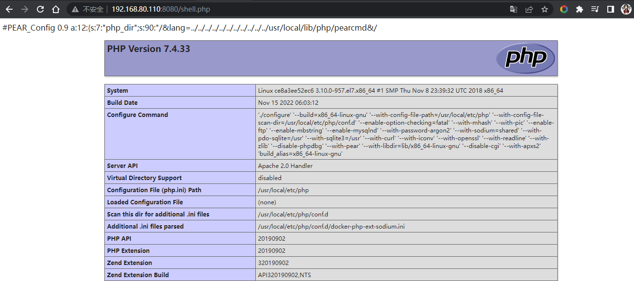The width and height of the screenshot is (634, 281).
Task: Click the disabled value cell
Action: click(406, 178)
